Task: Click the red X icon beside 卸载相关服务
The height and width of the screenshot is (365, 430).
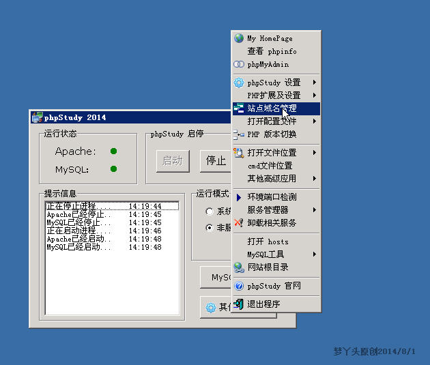Action: 239,223
